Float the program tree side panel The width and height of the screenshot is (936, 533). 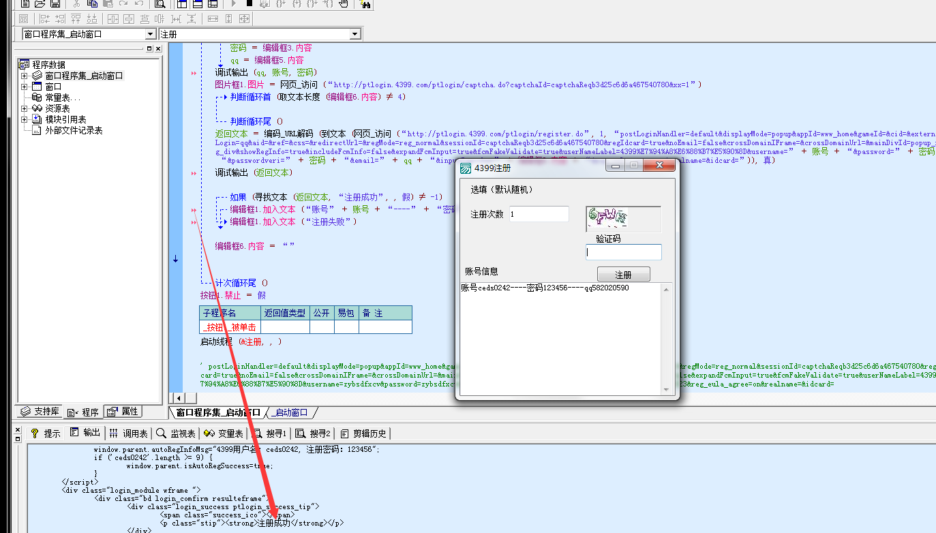pos(149,49)
